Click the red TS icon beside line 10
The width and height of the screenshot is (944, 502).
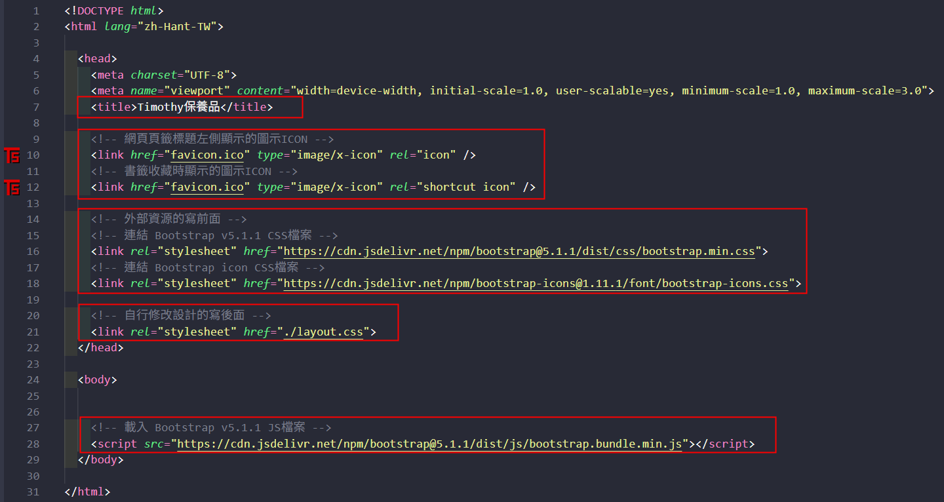coord(12,155)
